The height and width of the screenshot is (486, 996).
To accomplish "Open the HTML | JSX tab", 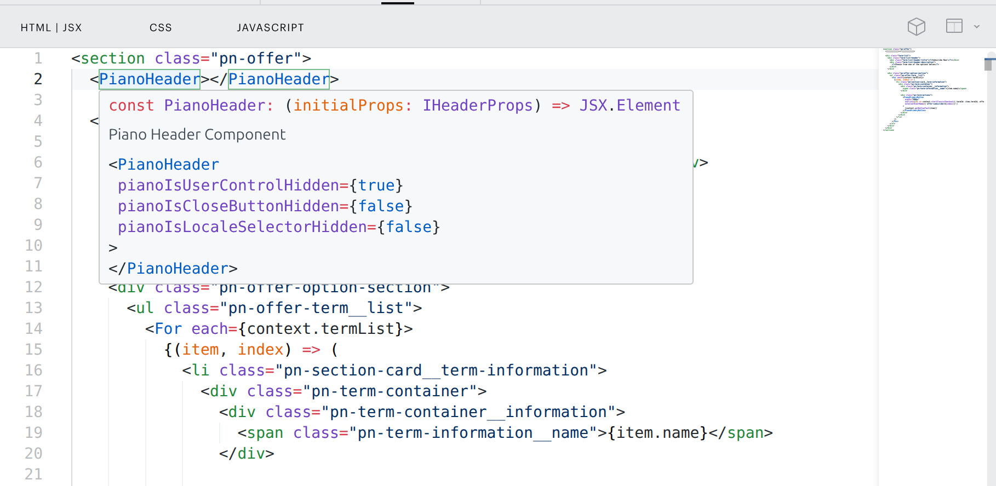I will tap(51, 27).
